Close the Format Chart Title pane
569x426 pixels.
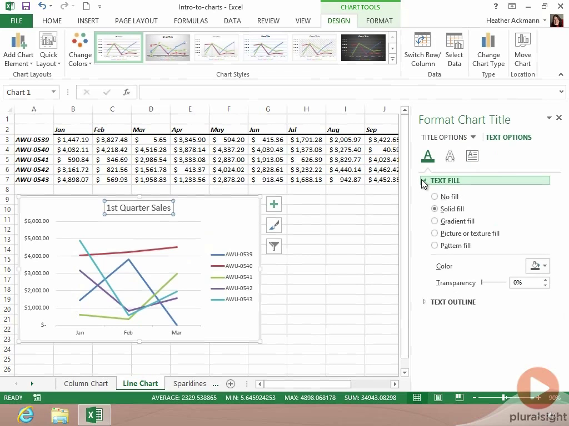click(559, 118)
